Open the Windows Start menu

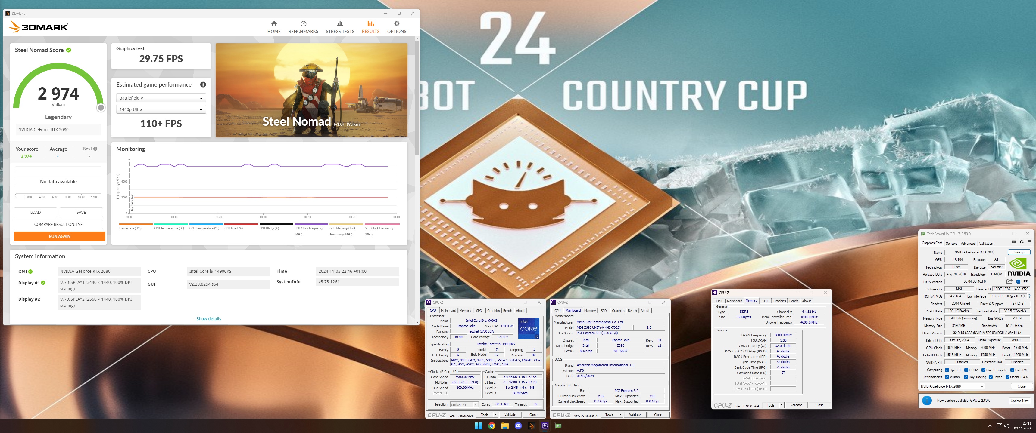pyautogui.click(x=478, y=426)
